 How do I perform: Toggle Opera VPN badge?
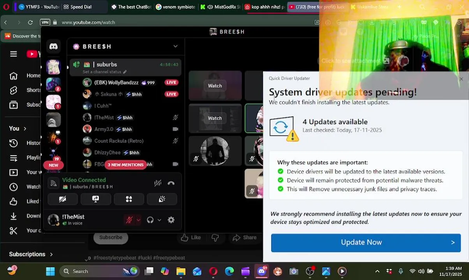45,23
